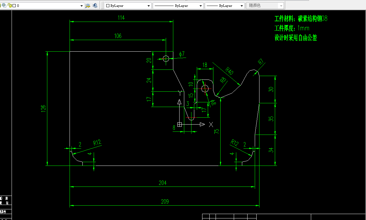Select the 3 dimension text near slot

coord(188,104)
